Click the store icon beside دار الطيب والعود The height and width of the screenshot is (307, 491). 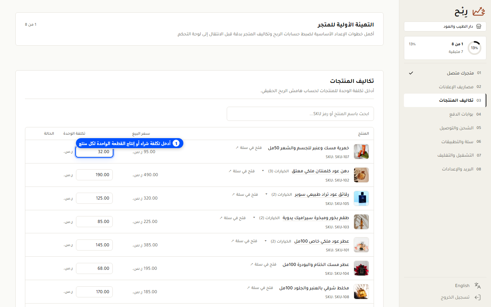click(x=478, y=26)
